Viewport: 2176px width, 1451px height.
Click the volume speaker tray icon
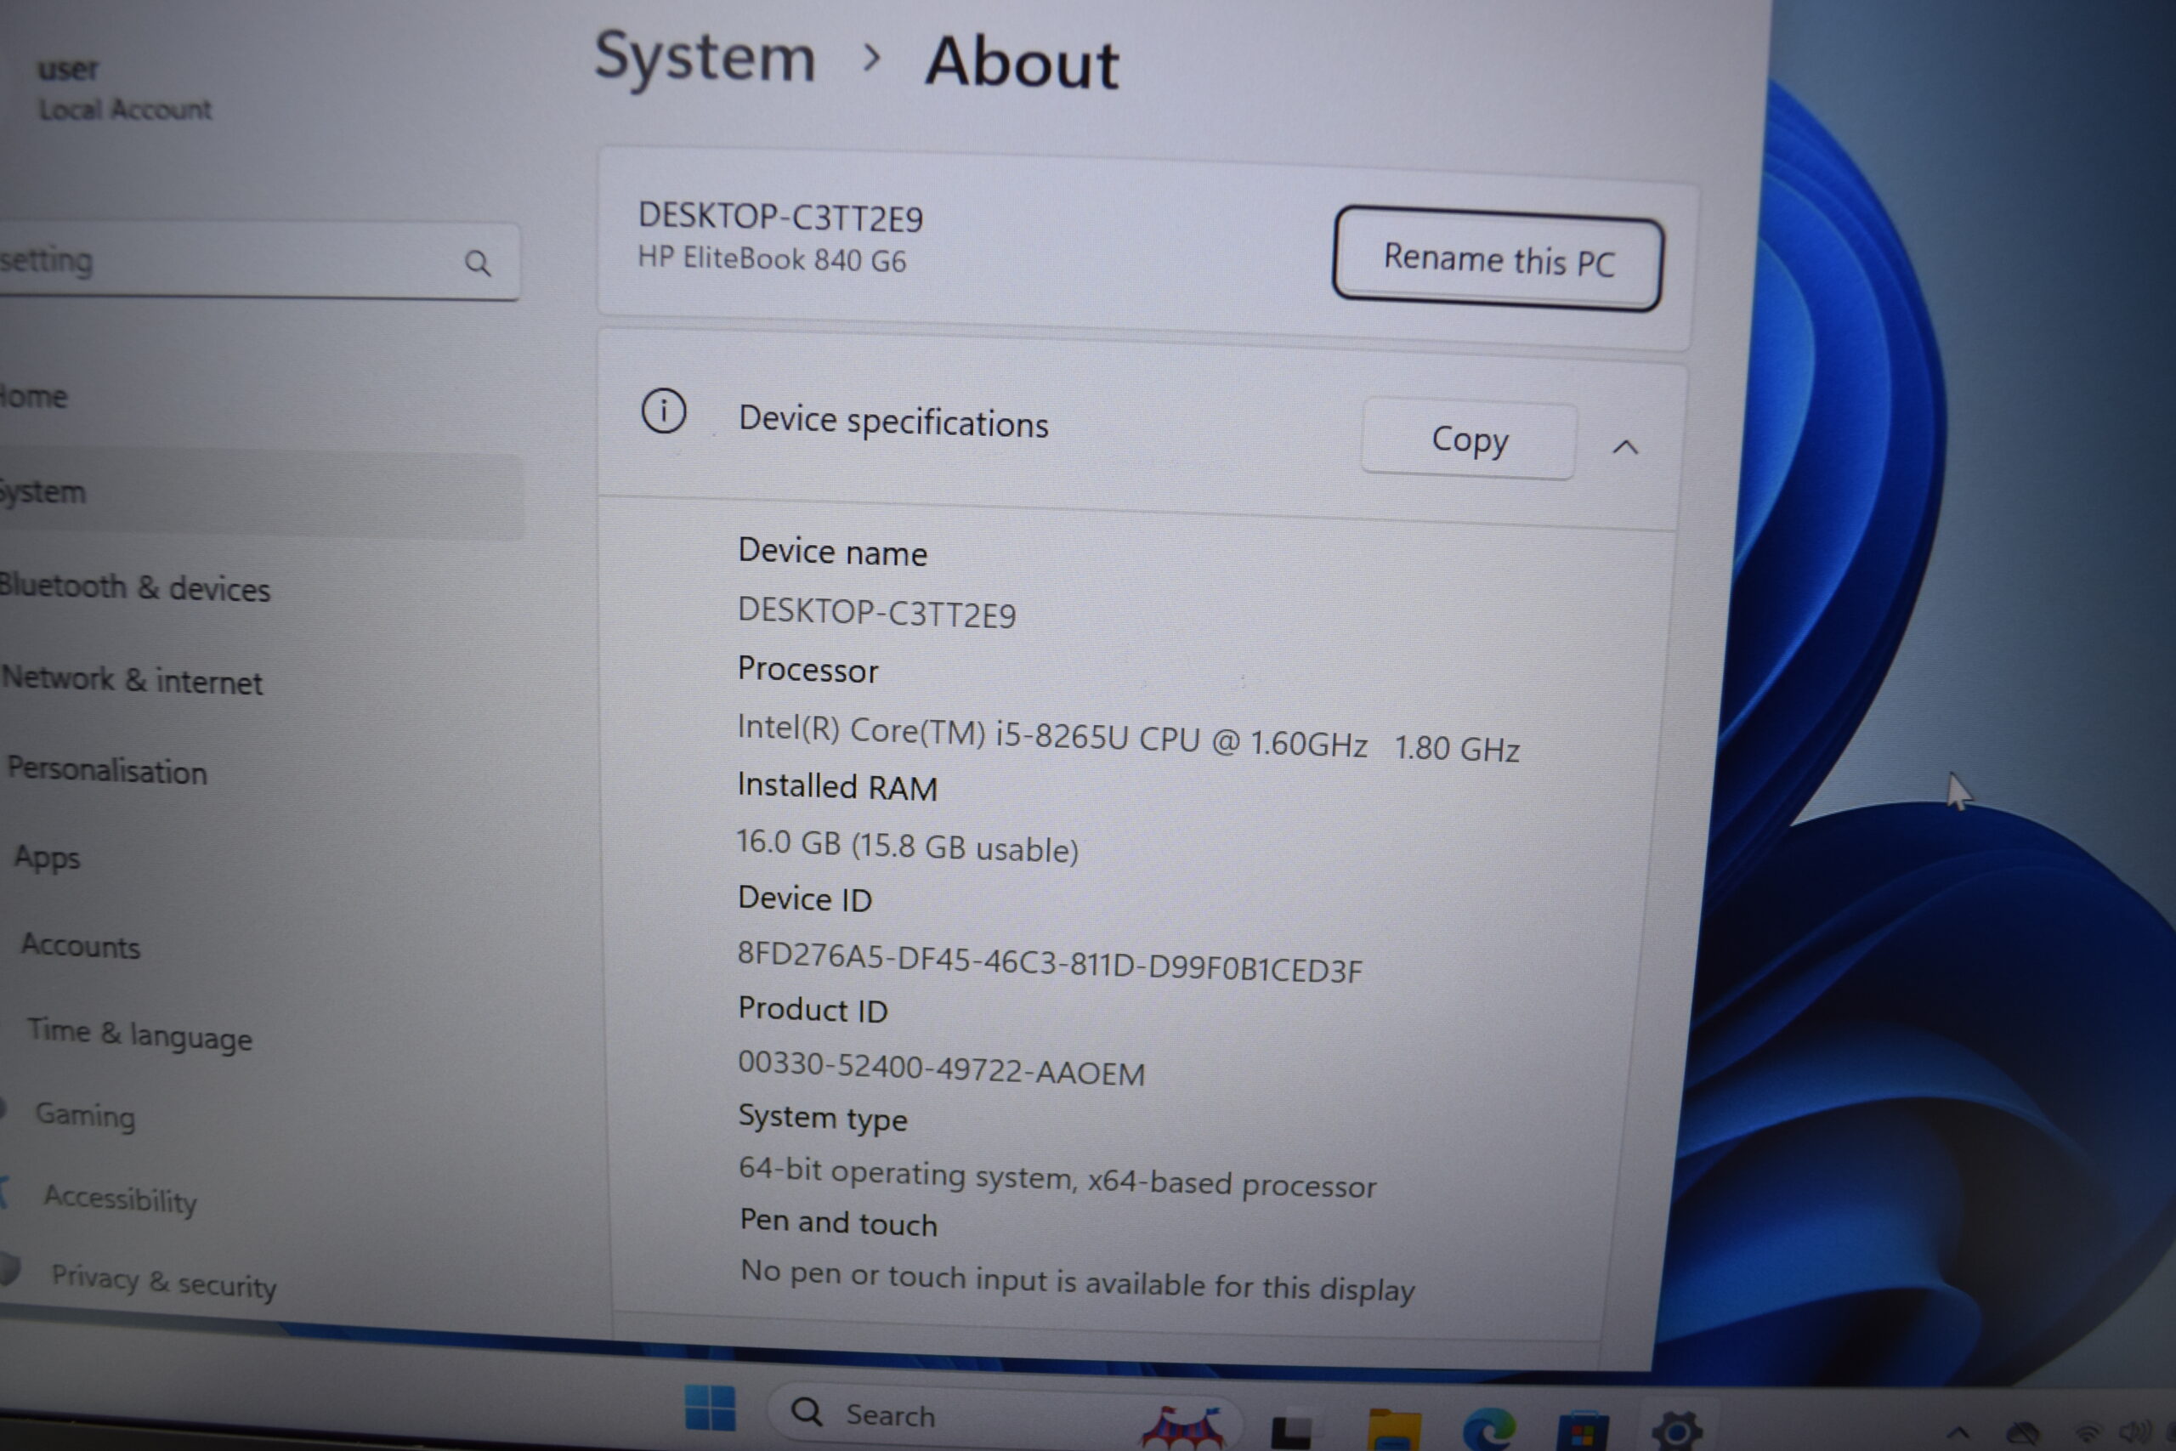(2137, 1432)
